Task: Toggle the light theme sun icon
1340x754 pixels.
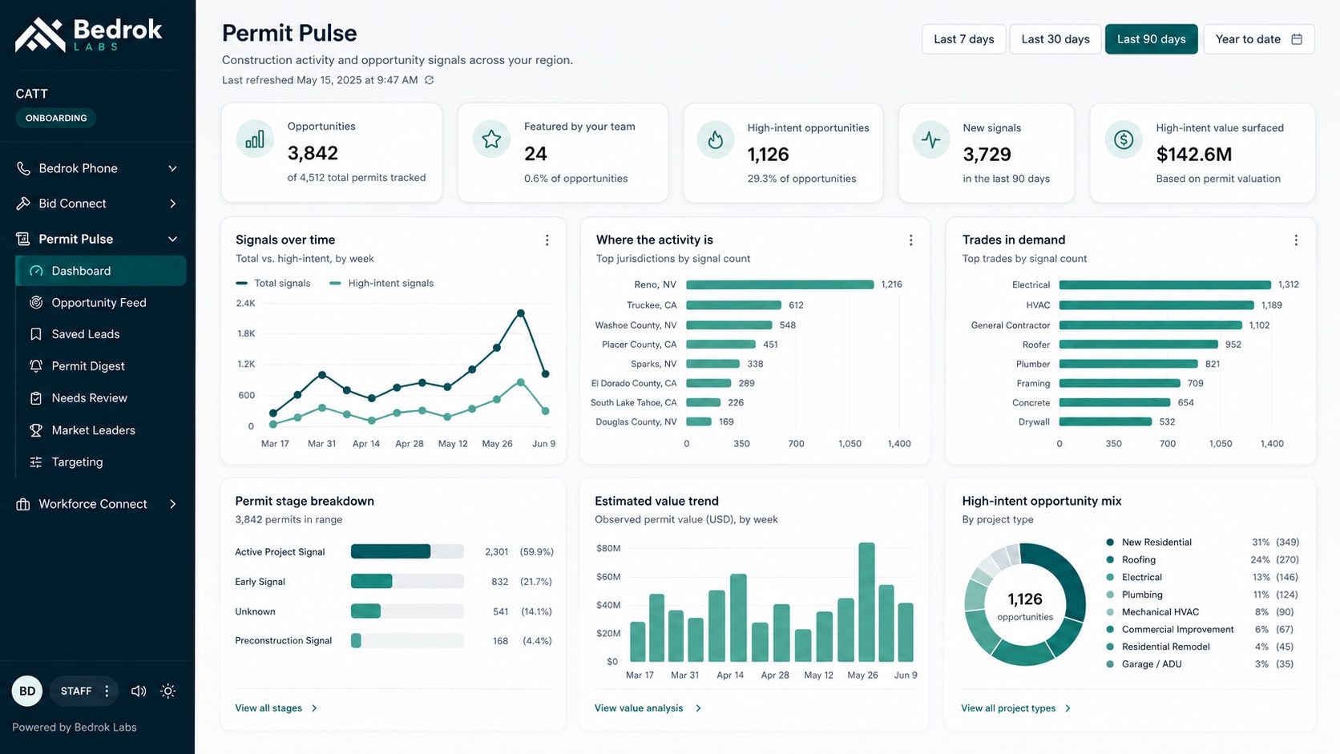Action: tap(168, 691)
